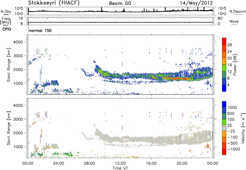Click the 80 tick on the Nave axis
This screenshot has height=170, width=246.
point(220,18)
